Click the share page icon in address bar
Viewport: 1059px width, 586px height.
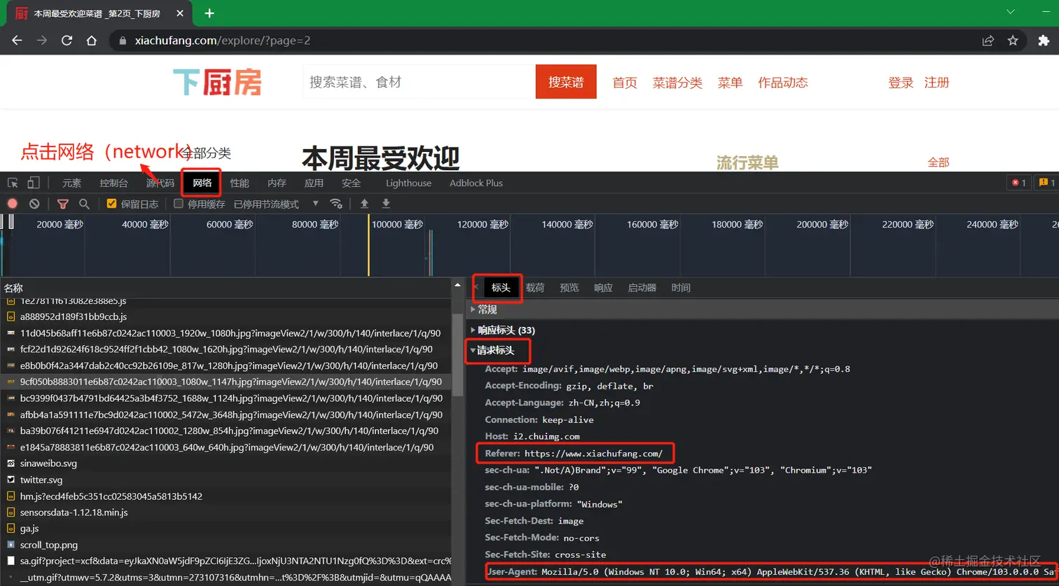pyautogui.click(x=988, y=41)
